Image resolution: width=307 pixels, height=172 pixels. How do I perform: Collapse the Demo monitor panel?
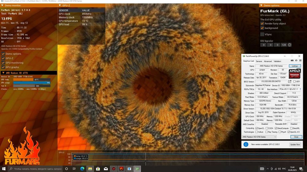pyautogui.click(x=2, y=5)
